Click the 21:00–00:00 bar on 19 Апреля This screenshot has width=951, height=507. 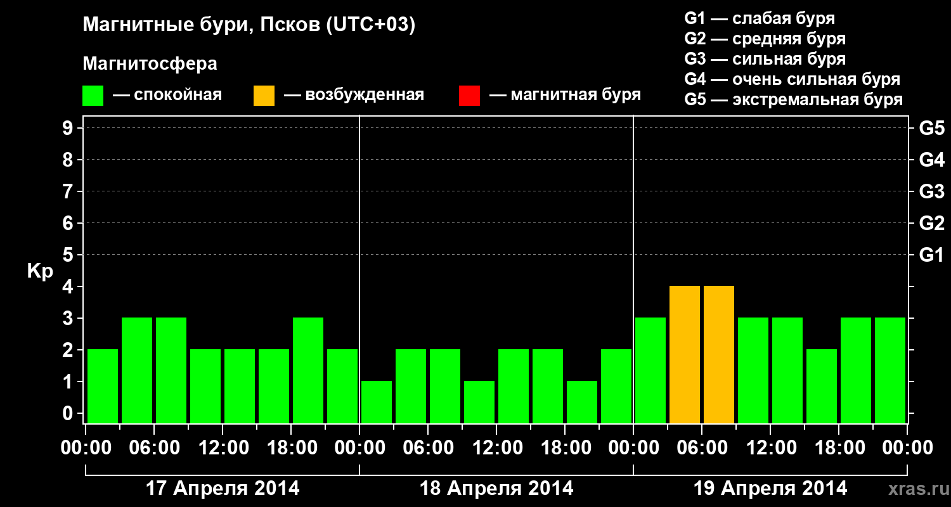(890, 370)
